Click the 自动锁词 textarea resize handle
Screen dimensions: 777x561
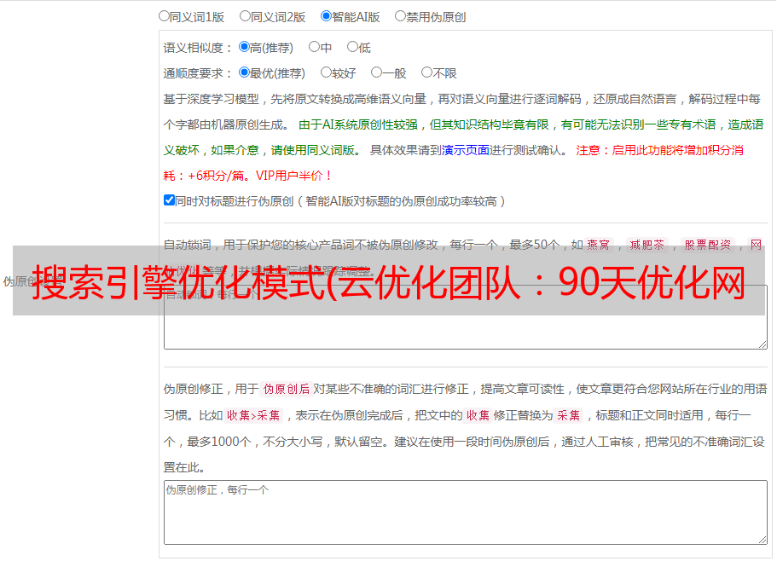(x=763, y=344)
